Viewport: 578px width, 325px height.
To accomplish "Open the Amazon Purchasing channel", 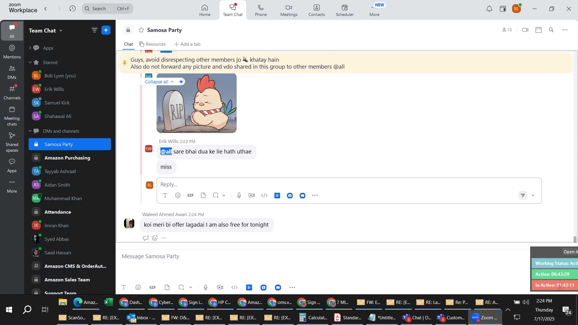I will click(x=70, y=158).
